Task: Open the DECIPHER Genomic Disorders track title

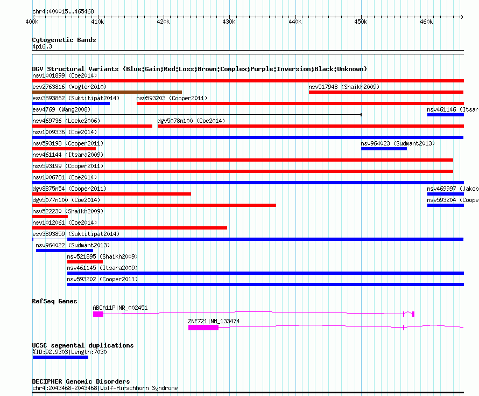Action: [x=81, y=381]
